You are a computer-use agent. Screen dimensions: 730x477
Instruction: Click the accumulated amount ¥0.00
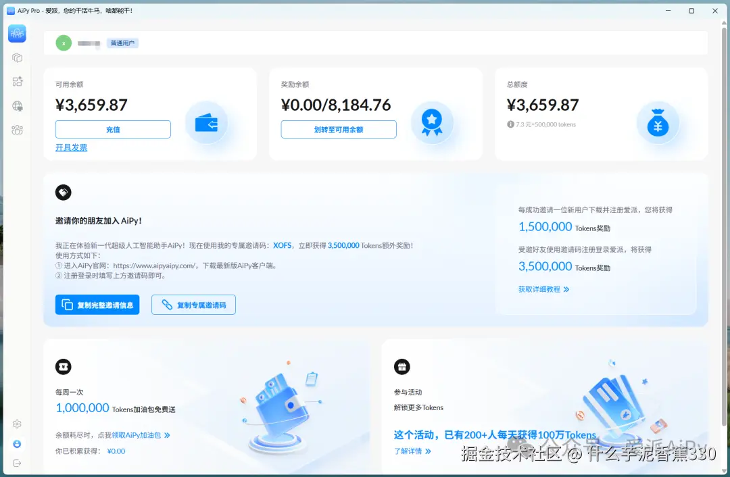[x=116, y=451]
